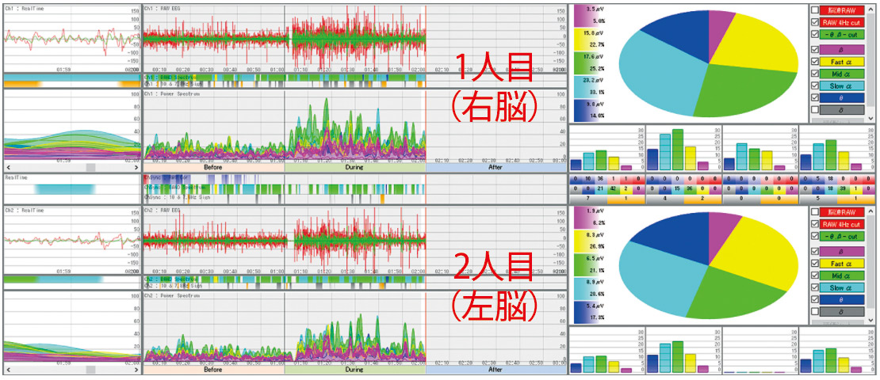The width and height of the screenshot is (880, 380).
Task: Select the During segment under Ch1 Power Spectrum
Action: 354,169
